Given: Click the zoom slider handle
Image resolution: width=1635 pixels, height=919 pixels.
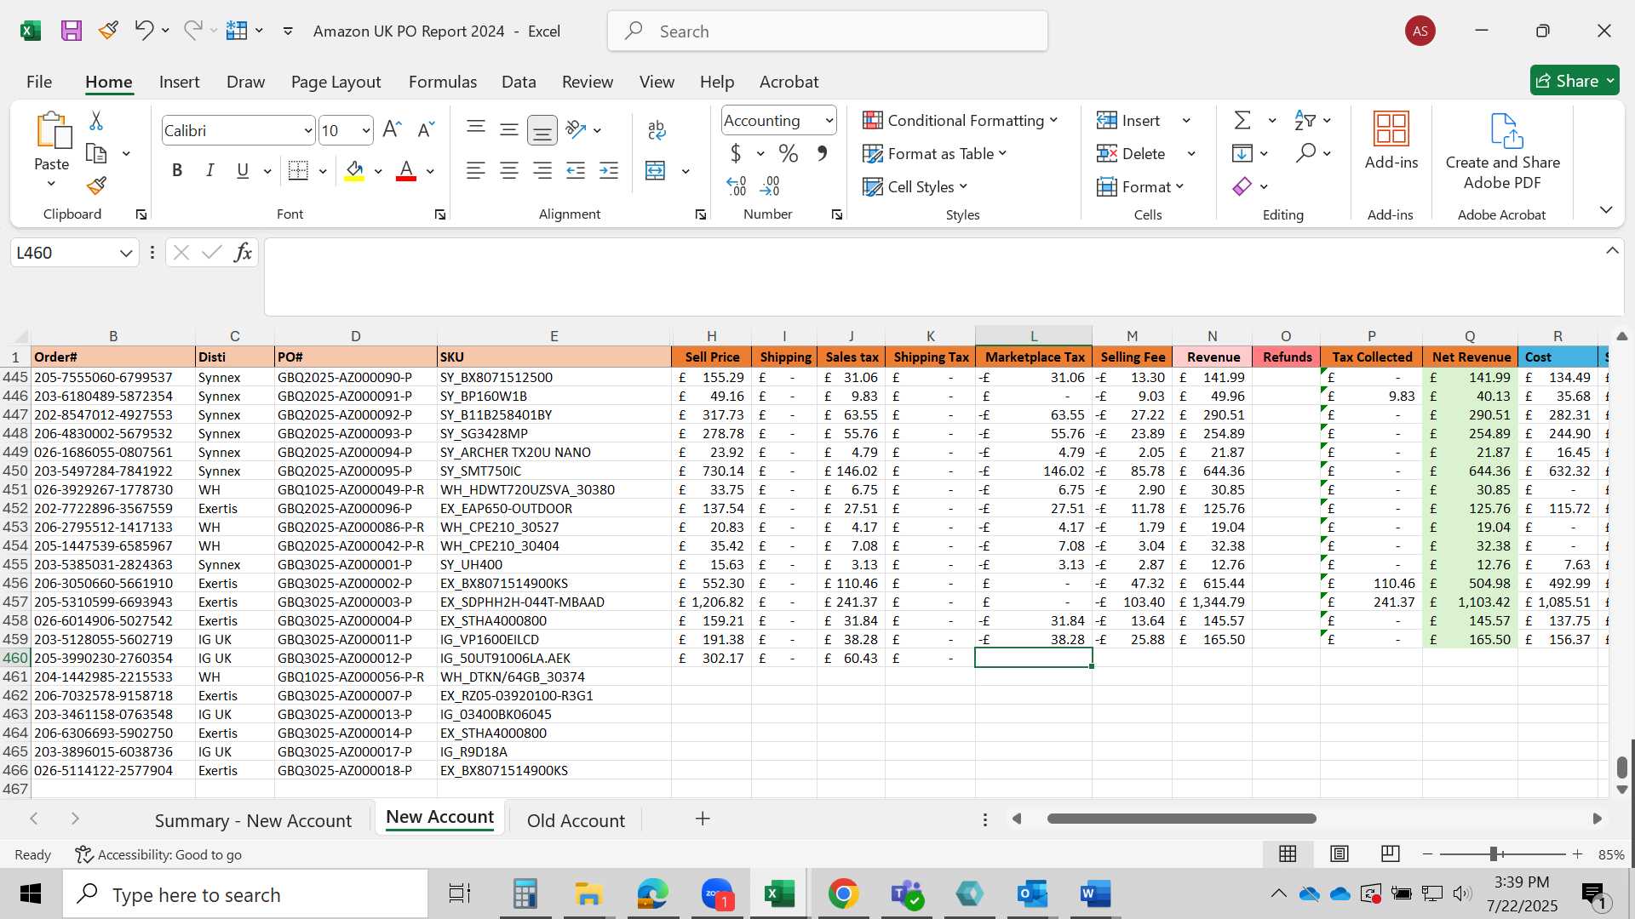Looking at the screenshot, I should click(x=1494, y=853).
